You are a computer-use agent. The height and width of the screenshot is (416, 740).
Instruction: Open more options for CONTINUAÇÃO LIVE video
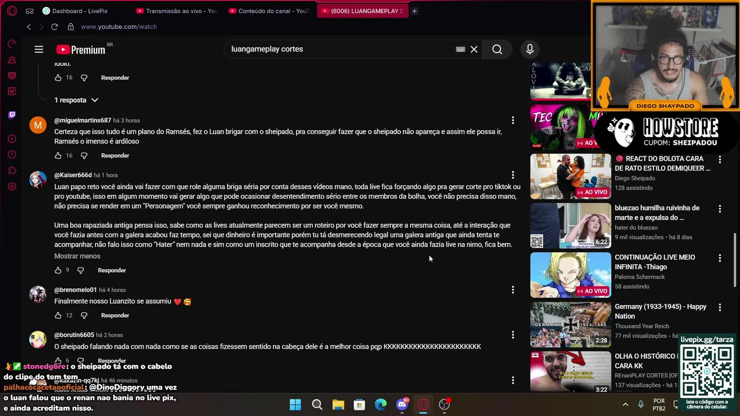[720, 258]
